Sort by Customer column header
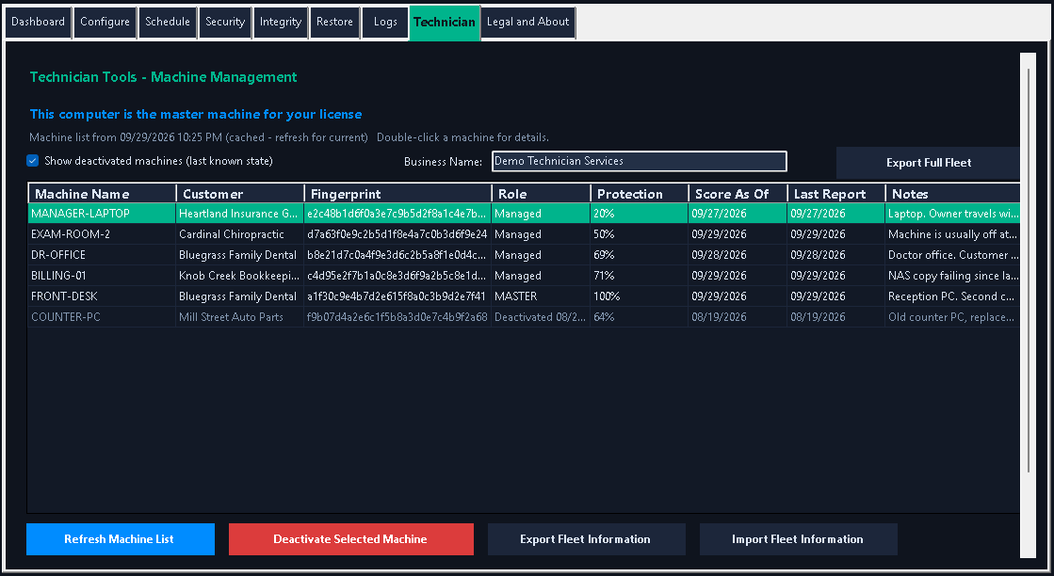The image size is (1054, 576). pyautogui.click(x=240, y=193)
